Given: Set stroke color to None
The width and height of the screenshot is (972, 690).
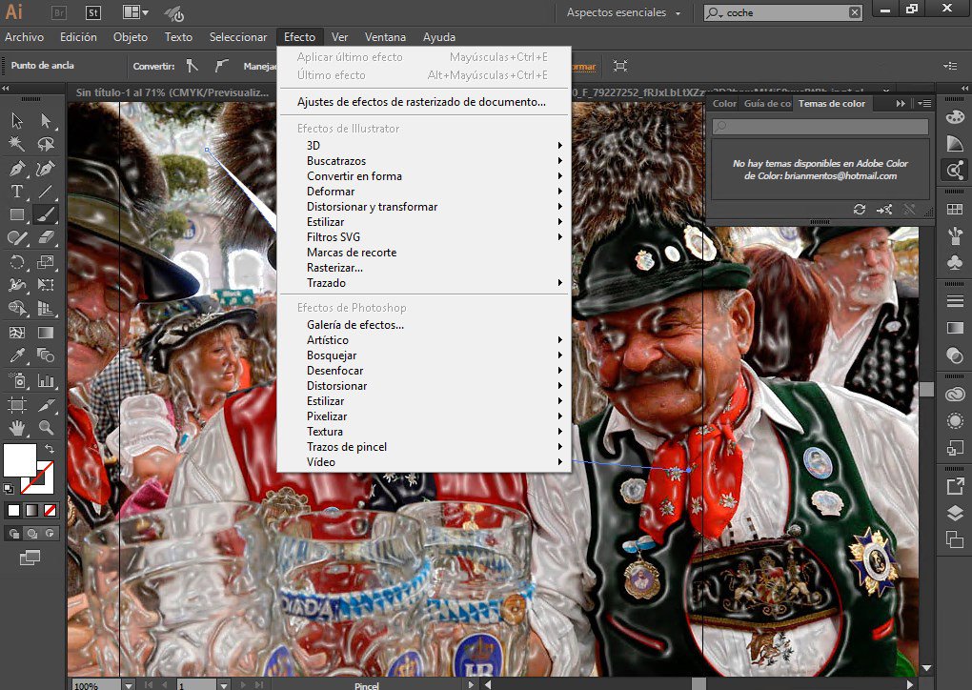Looking at the screenshot, I should pyautogui.click(x=48, y=508).
